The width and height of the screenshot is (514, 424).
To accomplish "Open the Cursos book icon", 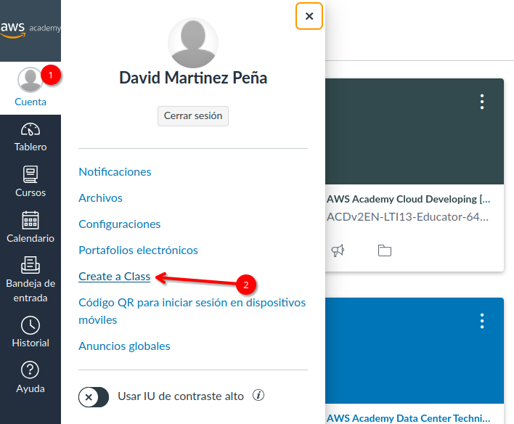I will (30, 174).
